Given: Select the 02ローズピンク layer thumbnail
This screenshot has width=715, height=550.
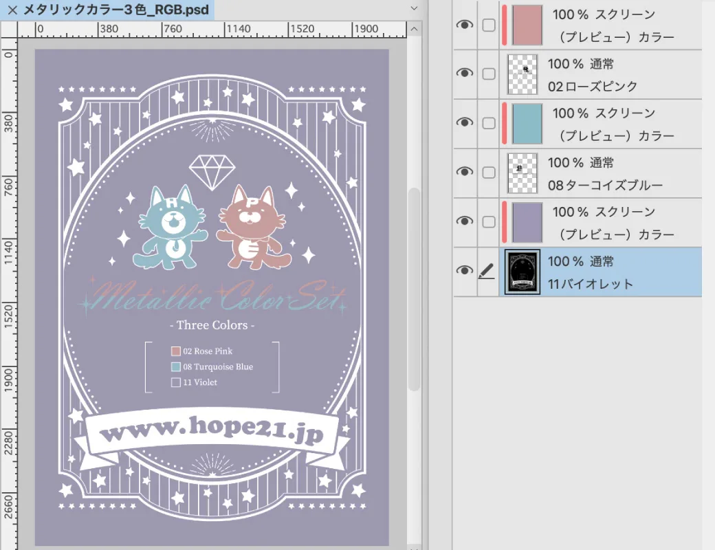Looking at the screenshot, I should point(522,74).
